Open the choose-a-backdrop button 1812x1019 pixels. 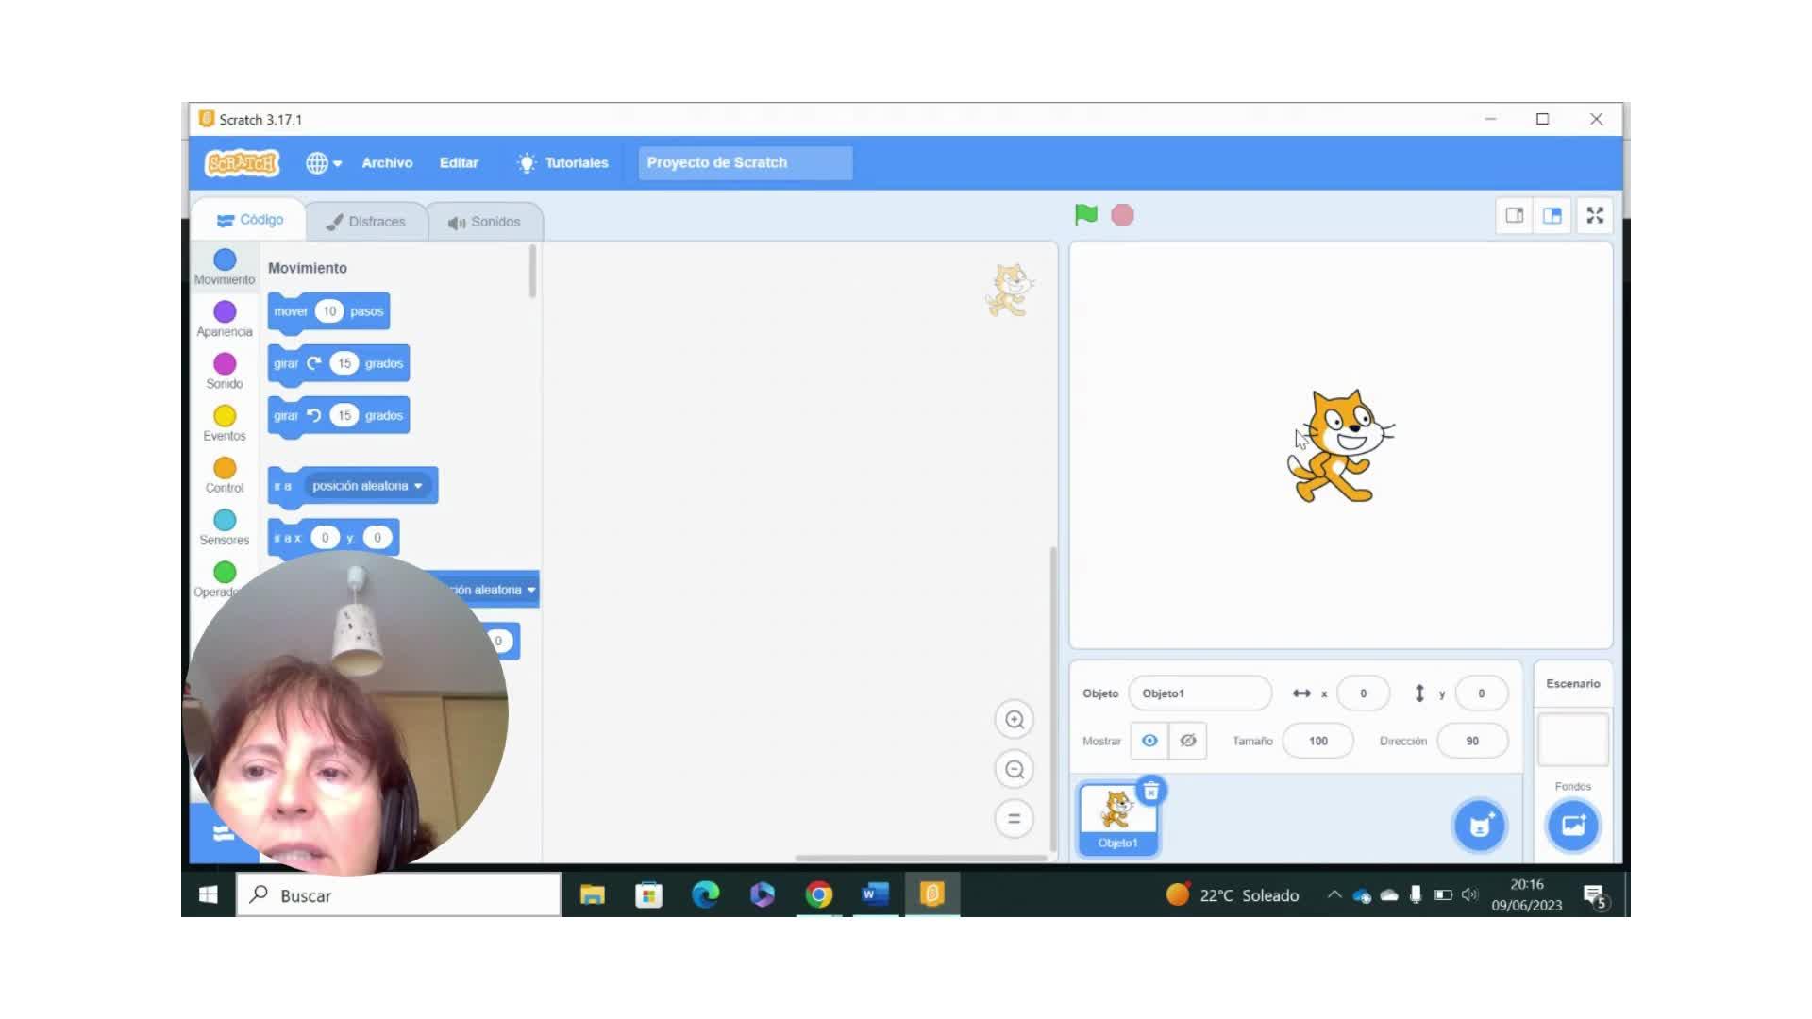tap(1572, 827)
